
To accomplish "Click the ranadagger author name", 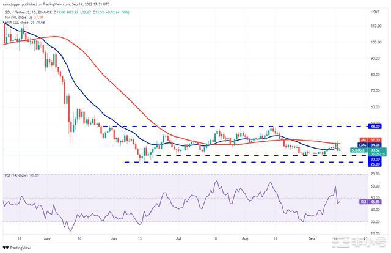I will (x=13, y=4).
